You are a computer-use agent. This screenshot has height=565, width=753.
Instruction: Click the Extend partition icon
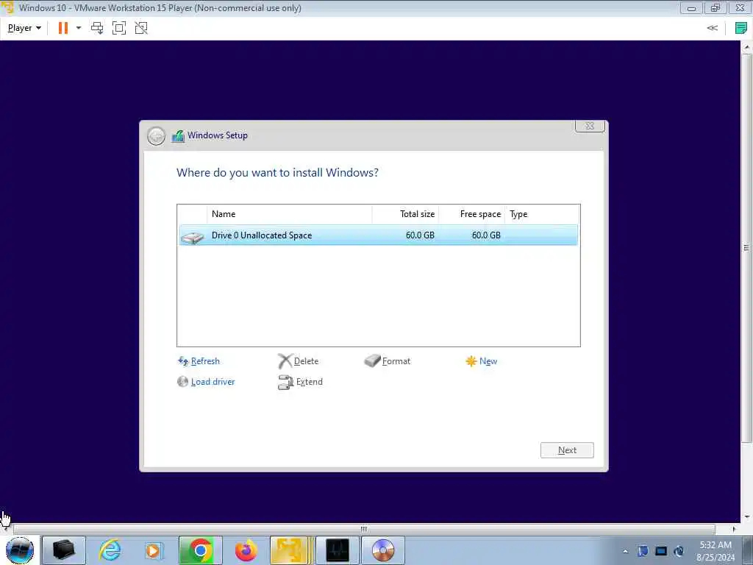pos(285,383)
